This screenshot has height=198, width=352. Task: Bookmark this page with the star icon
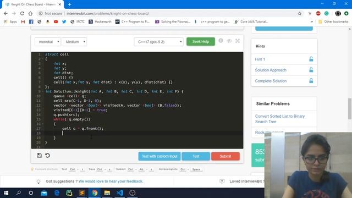[x=299, y=13]
